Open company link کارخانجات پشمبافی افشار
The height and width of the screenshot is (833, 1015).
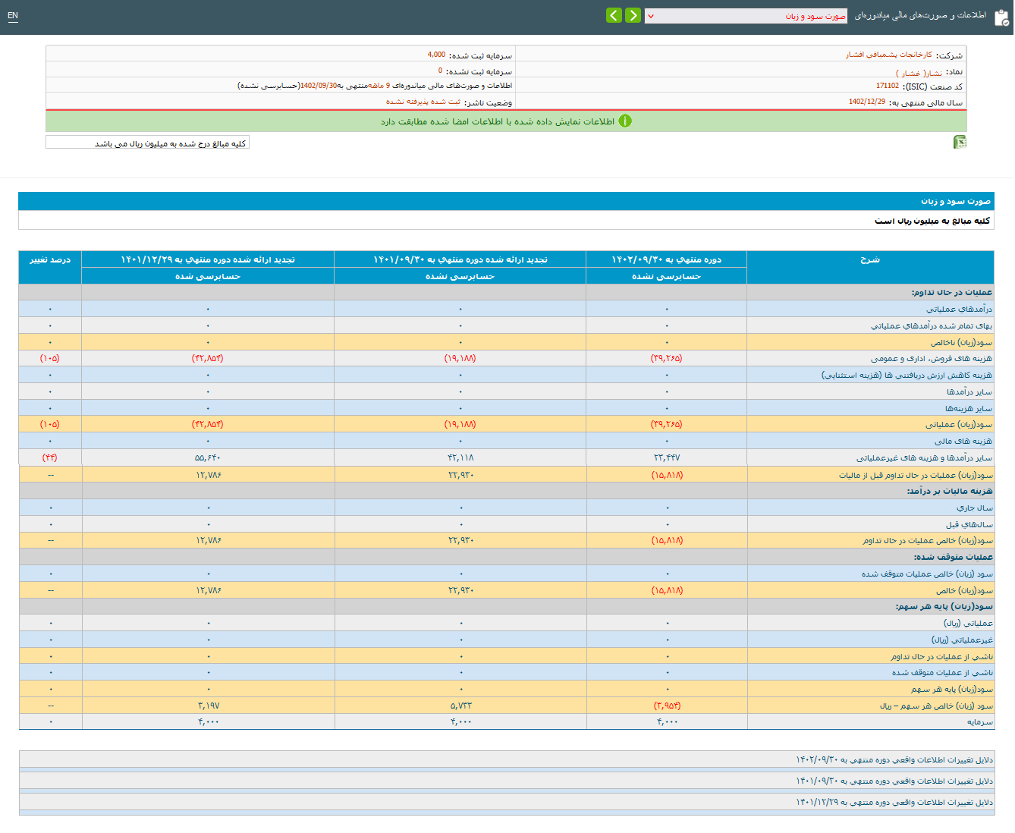[x=889, y=55]
